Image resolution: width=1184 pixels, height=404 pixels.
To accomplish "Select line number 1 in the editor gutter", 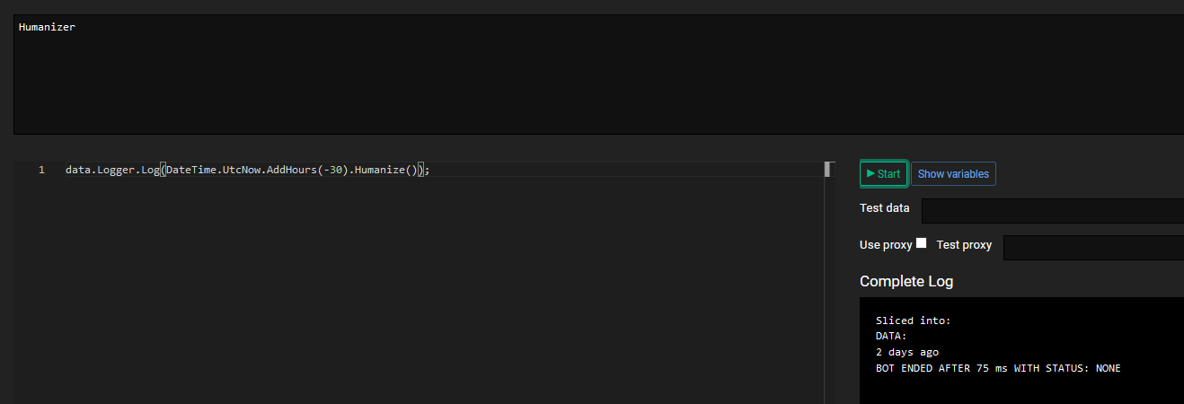I will coord(41,171).
